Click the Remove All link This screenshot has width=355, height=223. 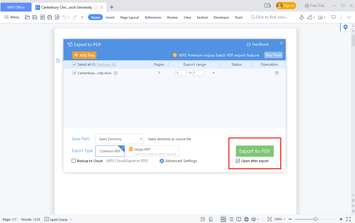point(106,64)
